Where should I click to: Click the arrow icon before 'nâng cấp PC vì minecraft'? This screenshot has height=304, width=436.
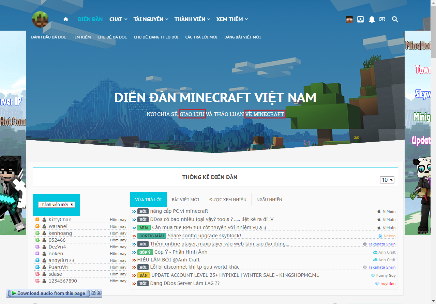coord(134,211)
